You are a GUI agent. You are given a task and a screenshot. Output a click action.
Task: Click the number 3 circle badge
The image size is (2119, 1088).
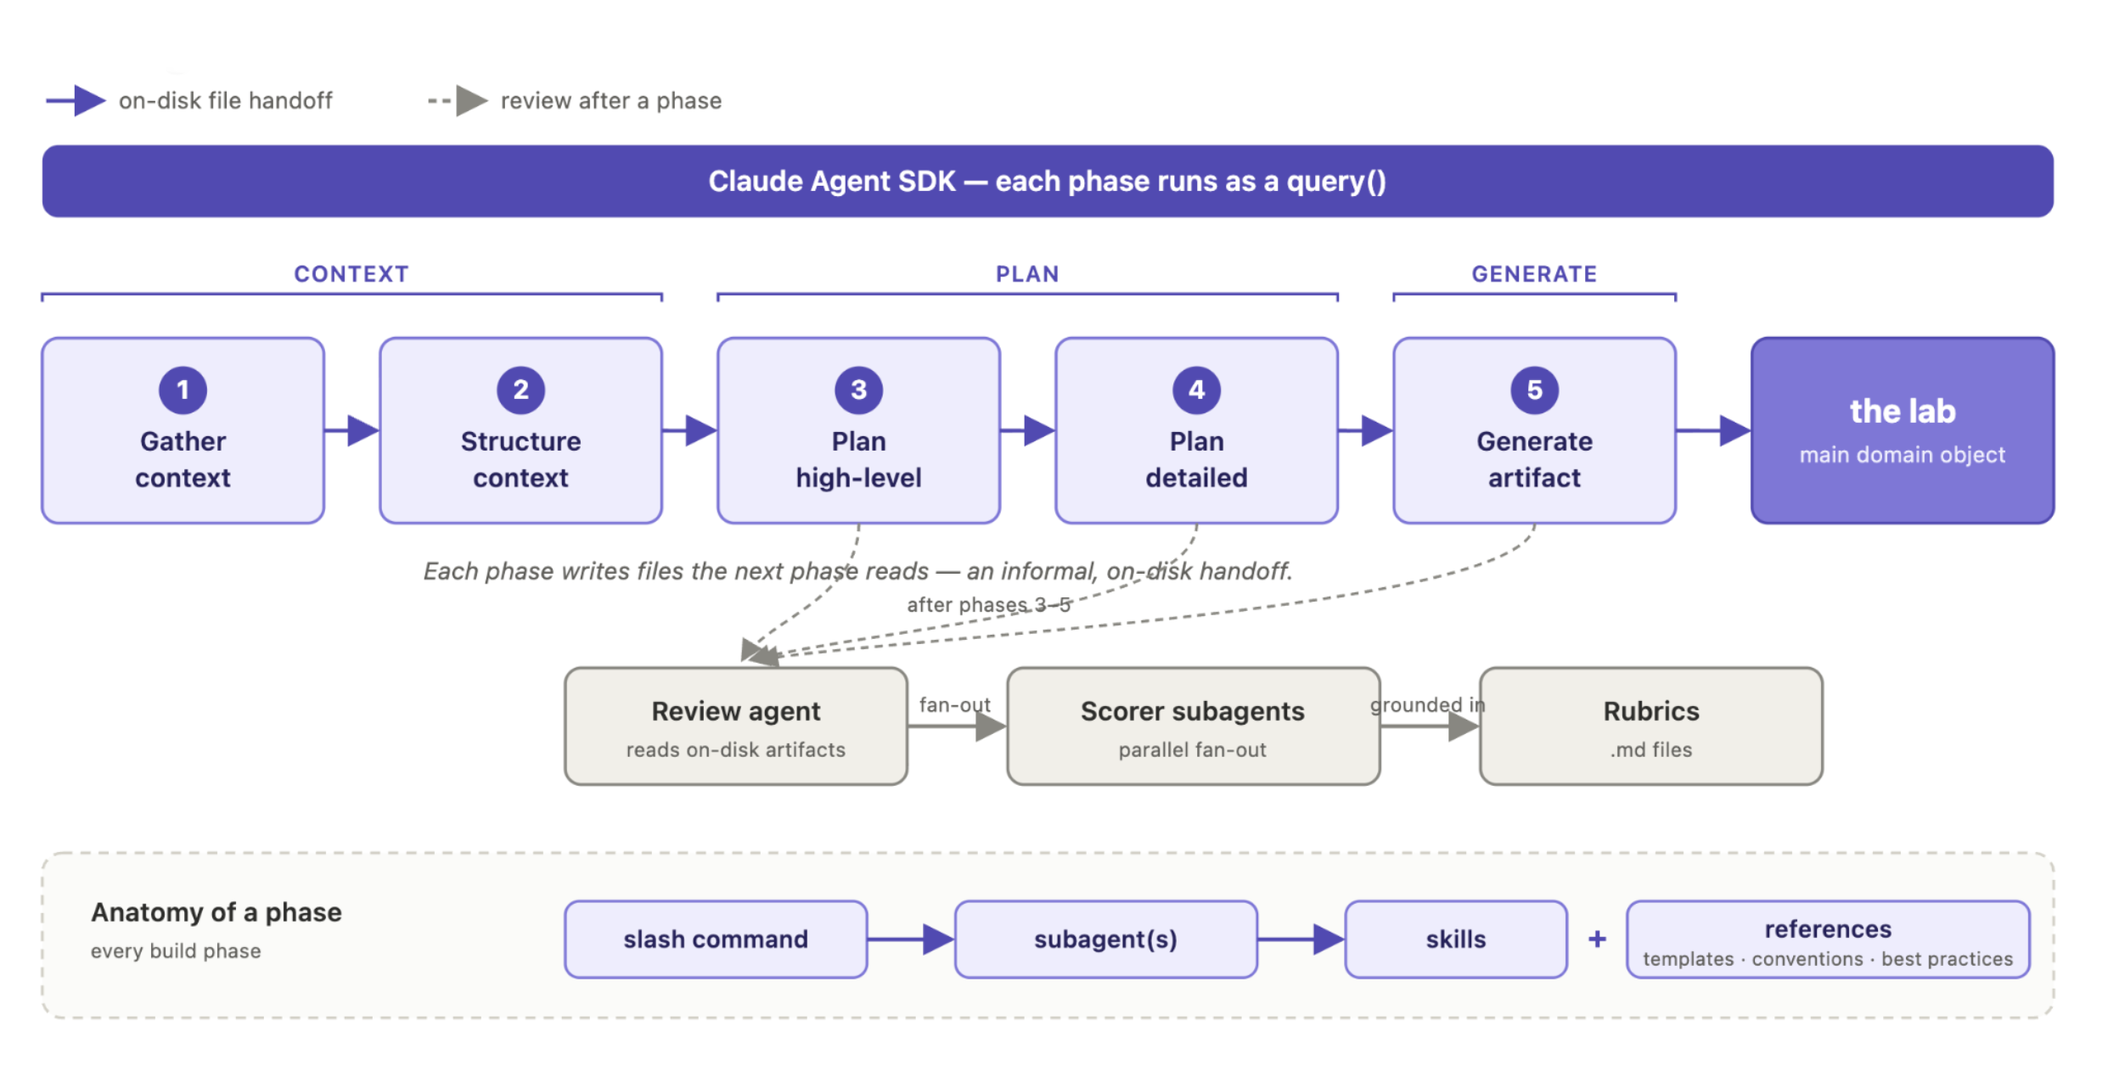858,390
